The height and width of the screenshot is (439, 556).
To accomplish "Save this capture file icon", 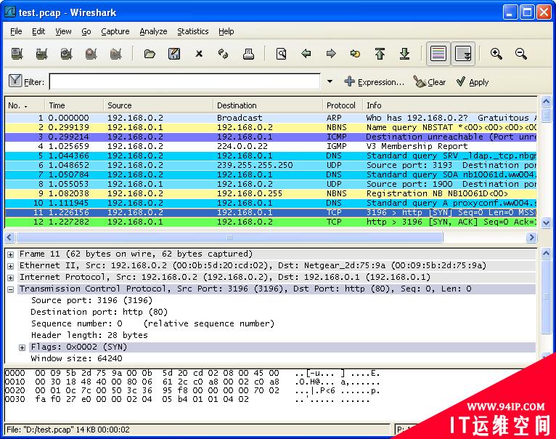I will click(174, 54).
